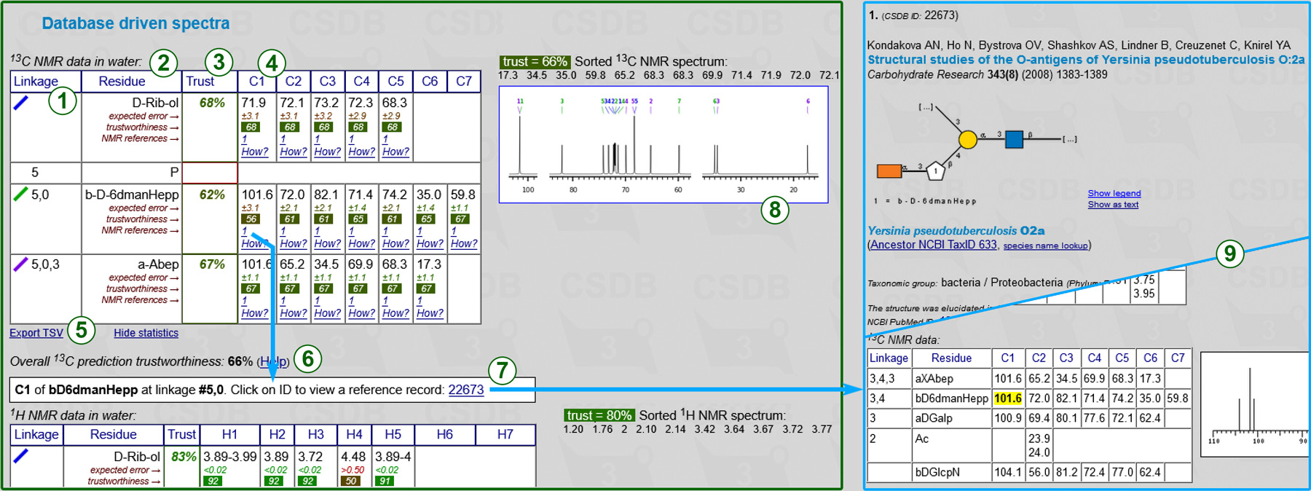Click the 59.8 C7 value of b-D-6dmanHepp
This screenshot has width=1311, height=491.
(x=463, y=195)
